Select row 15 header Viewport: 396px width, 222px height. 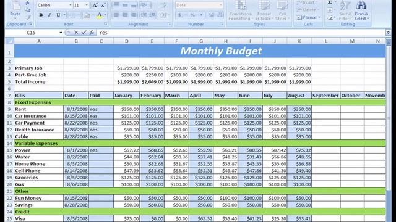click(9, 150)
